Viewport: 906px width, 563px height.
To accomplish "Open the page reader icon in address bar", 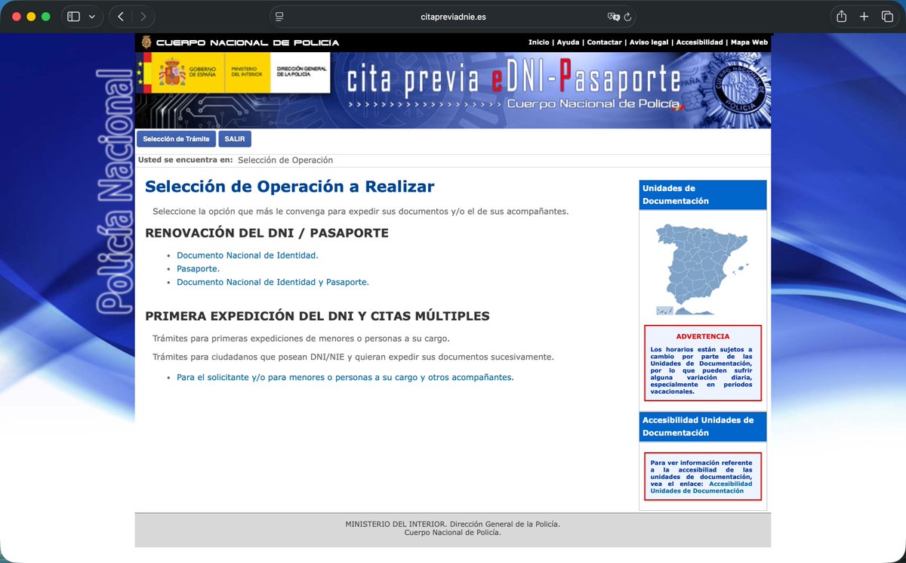I will click(x=279, y=17).
